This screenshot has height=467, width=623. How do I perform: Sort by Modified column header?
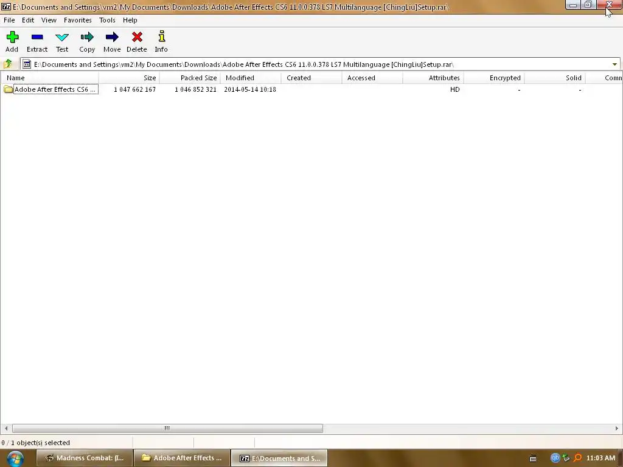(x=251, y=78)
